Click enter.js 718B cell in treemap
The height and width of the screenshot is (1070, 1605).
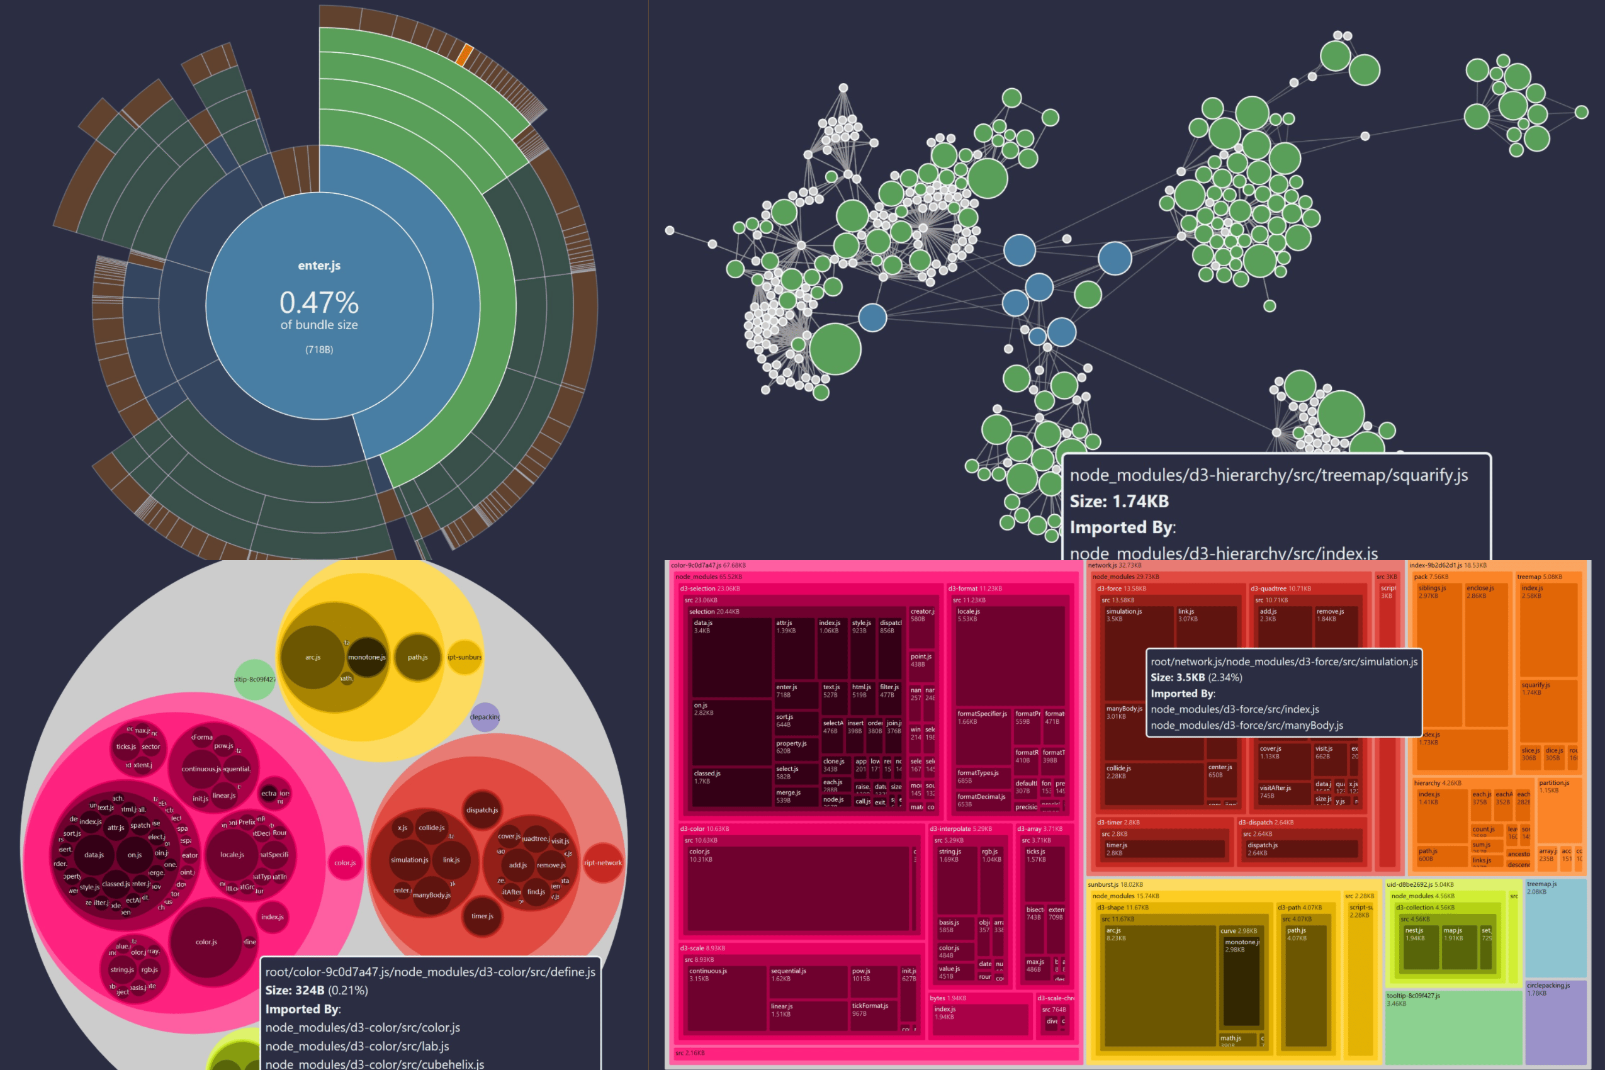coord(796,695)
